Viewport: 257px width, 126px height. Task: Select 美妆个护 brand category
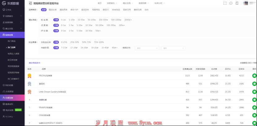[x=74, y=10]
